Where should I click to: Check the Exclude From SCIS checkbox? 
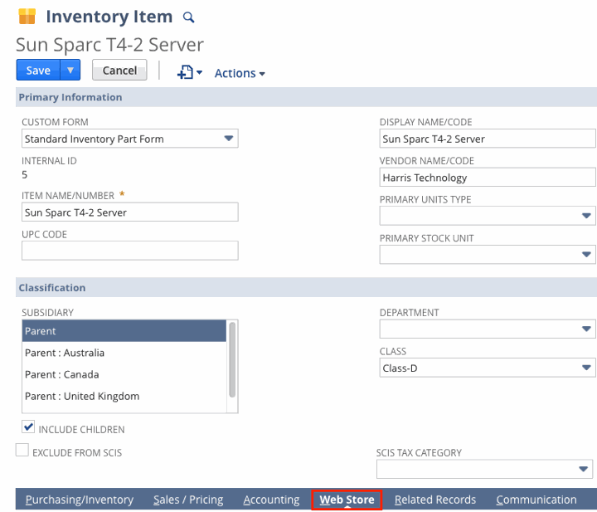[22, 450]
